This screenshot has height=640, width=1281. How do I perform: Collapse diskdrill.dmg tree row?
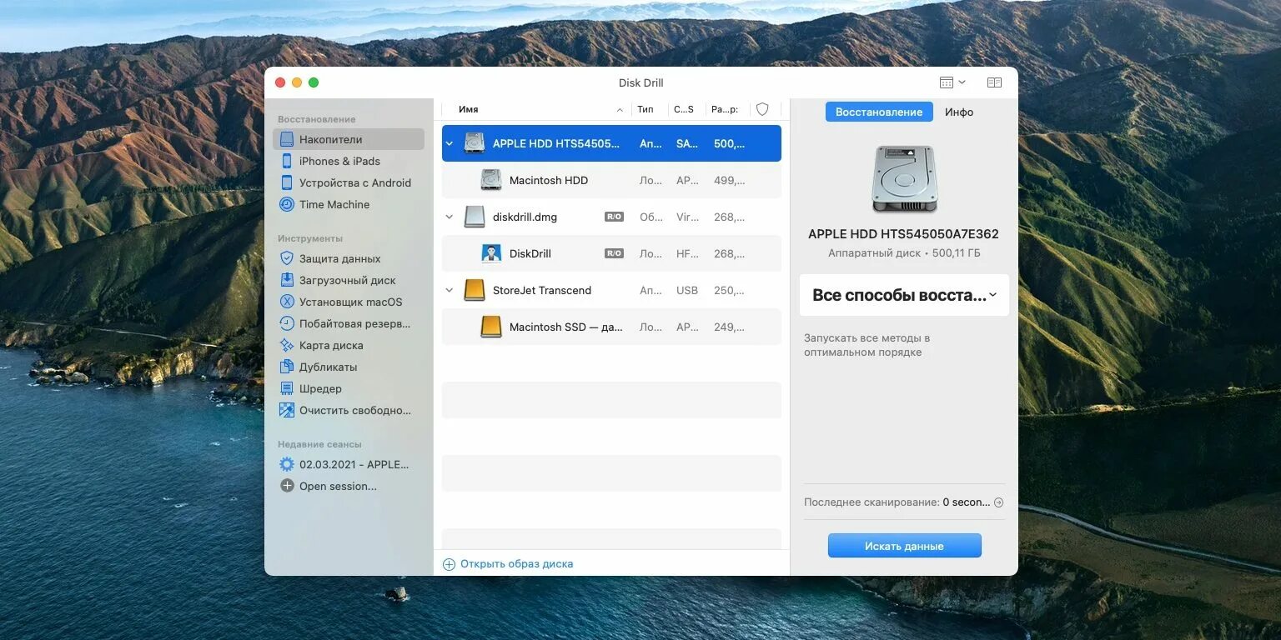(450, 217)
